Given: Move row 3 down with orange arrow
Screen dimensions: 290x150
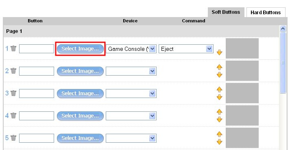Looking at the screenshot, I should (x=219, y=97).
